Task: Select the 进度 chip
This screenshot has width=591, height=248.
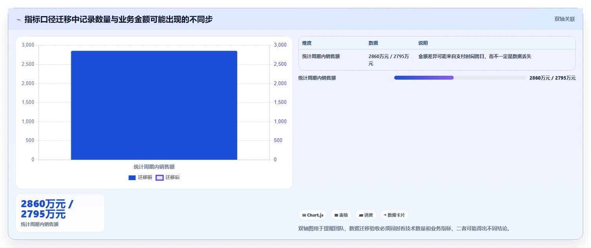Action: click(366, 215)
